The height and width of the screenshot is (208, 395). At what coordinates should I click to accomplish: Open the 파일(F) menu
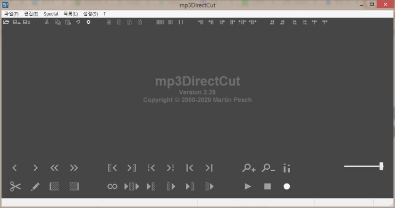click(11, 14)
